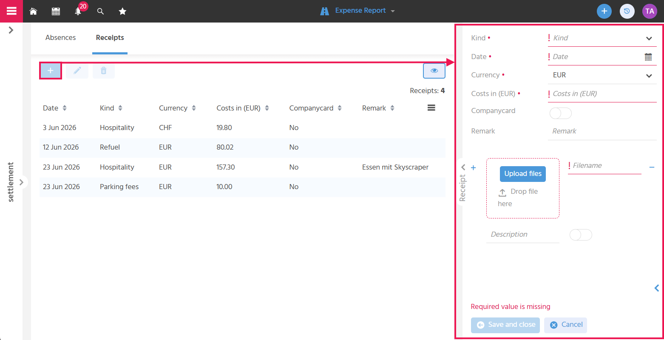Image resolution: width=664 pixels, height=340 pixels.
Task: Open favorites star icon
Action: click(122, 11)
